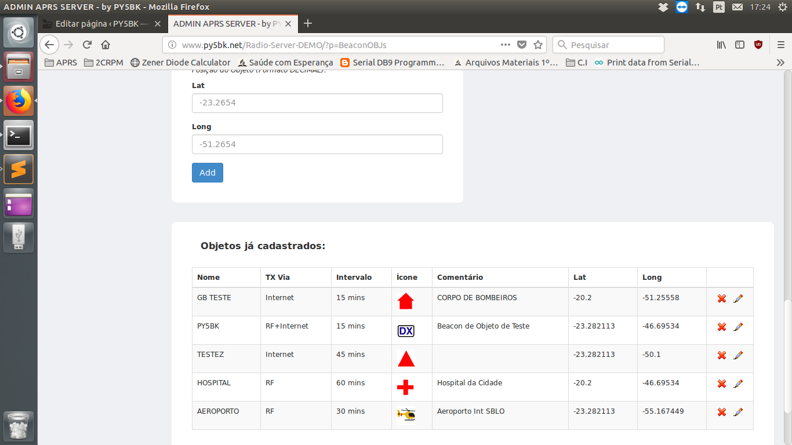Edit the AEROPORTO object with pencil icon

tap(738, 412)
